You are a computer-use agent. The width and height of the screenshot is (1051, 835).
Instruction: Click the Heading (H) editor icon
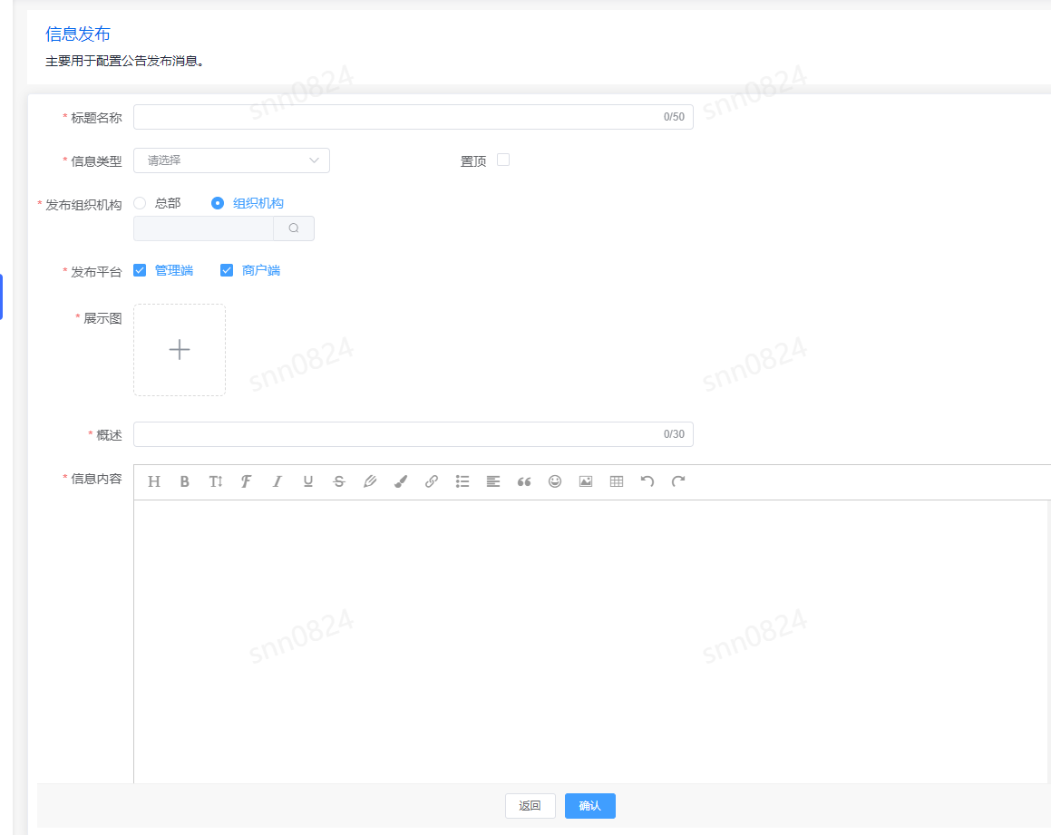pos(154,481)
